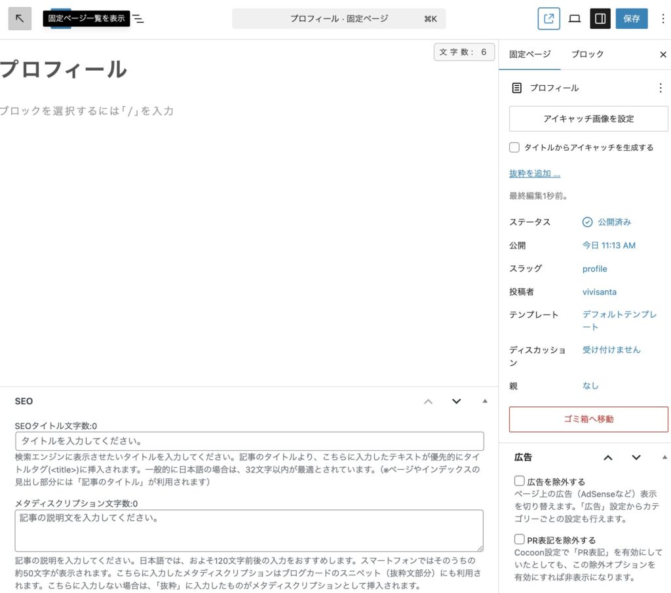Open the preview laptop icon
Viewport: 671px width, 593px height.
point(574,18)
